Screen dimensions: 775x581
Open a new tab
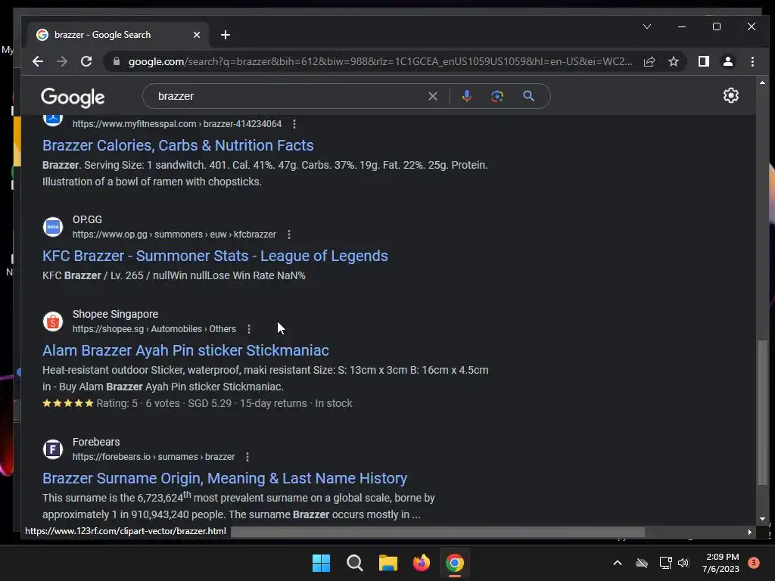[226, 35]
